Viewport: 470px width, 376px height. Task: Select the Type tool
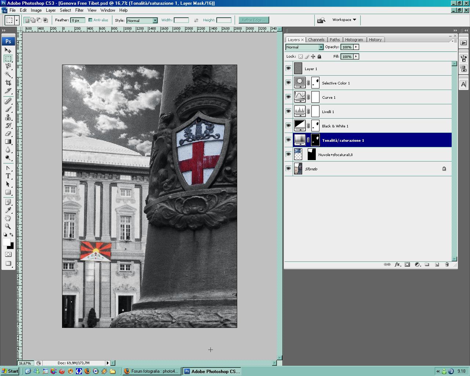pos(8,176)
